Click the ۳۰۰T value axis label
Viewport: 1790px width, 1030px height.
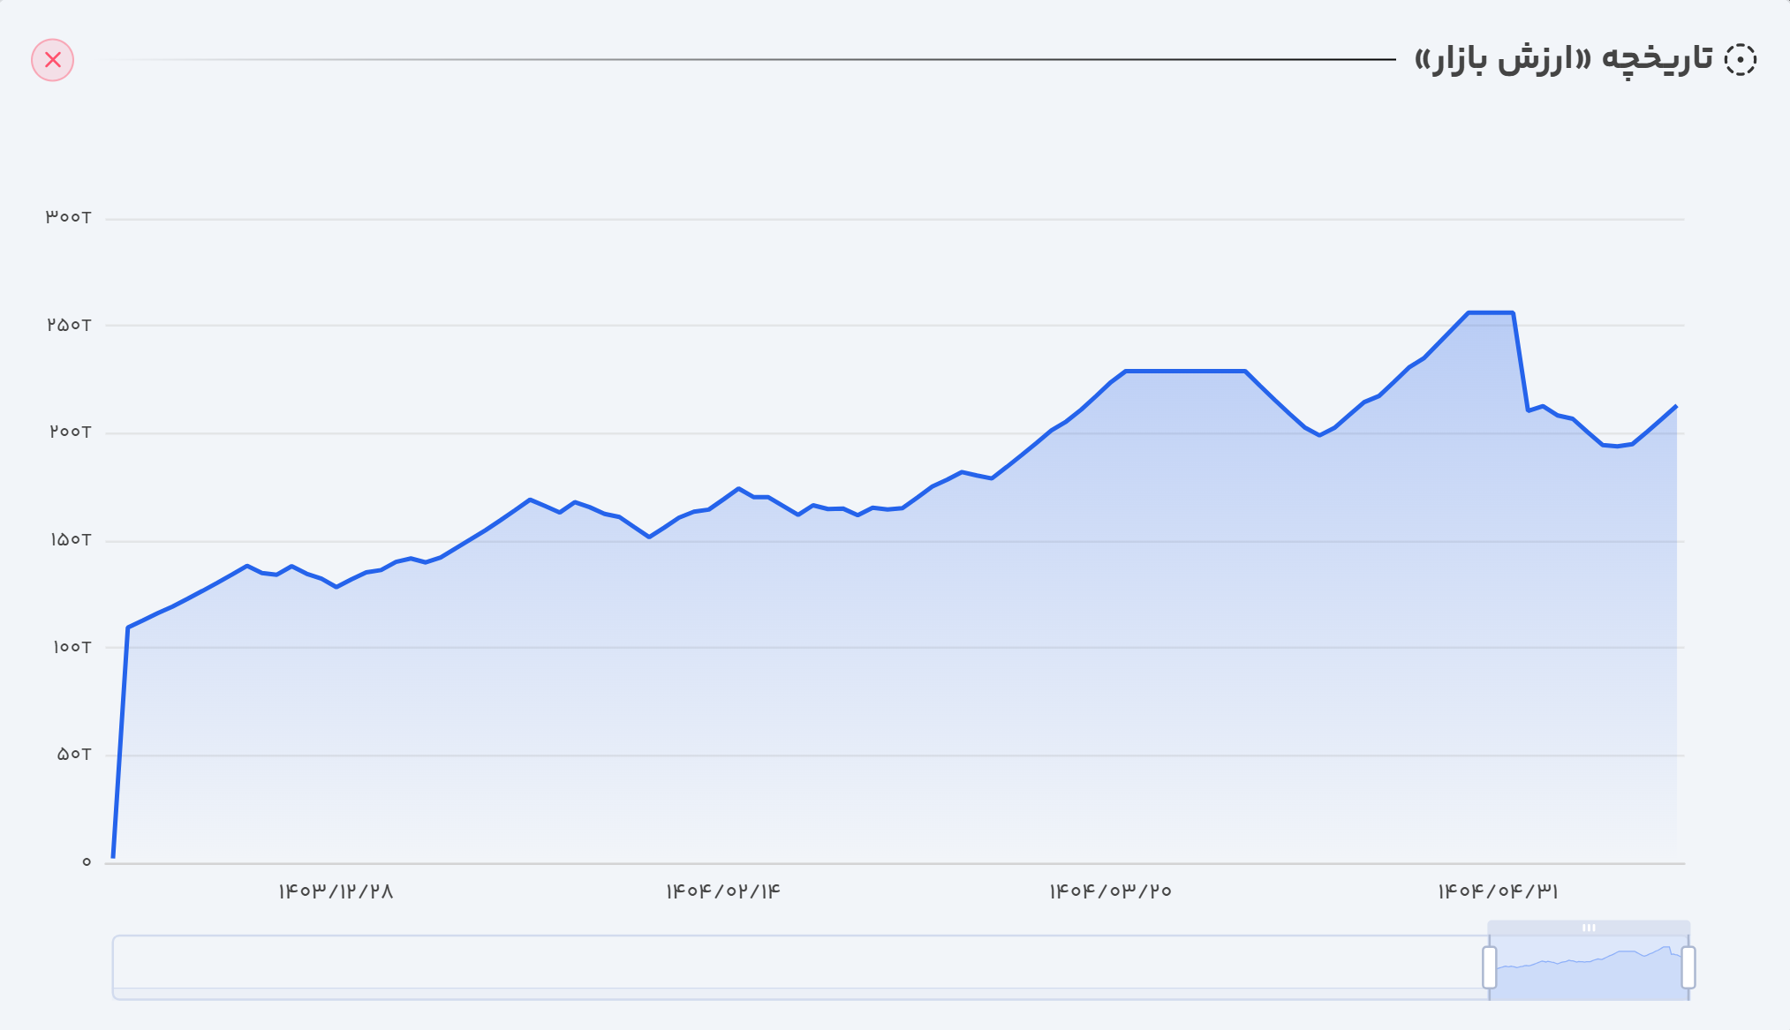[69, 217]
